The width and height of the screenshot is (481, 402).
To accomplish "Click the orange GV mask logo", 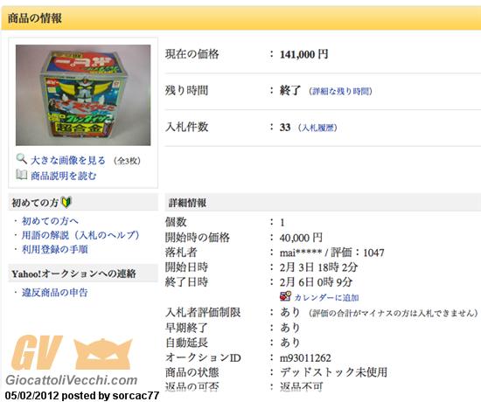I will tap(72, 354).
